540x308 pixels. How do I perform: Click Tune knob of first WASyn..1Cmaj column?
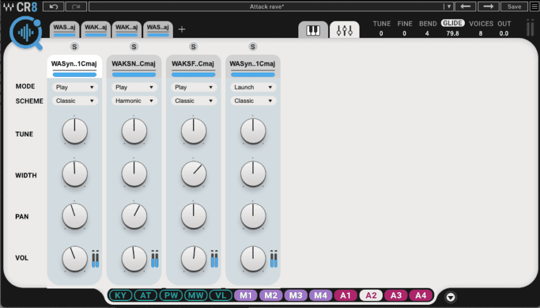tap(74, 131)
